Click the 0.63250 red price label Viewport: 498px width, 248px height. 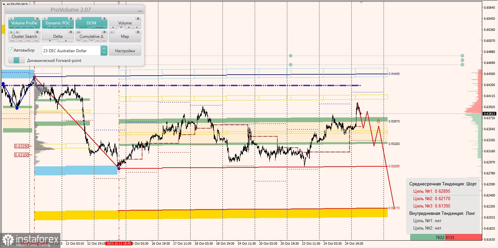click(x=21, y=146)
